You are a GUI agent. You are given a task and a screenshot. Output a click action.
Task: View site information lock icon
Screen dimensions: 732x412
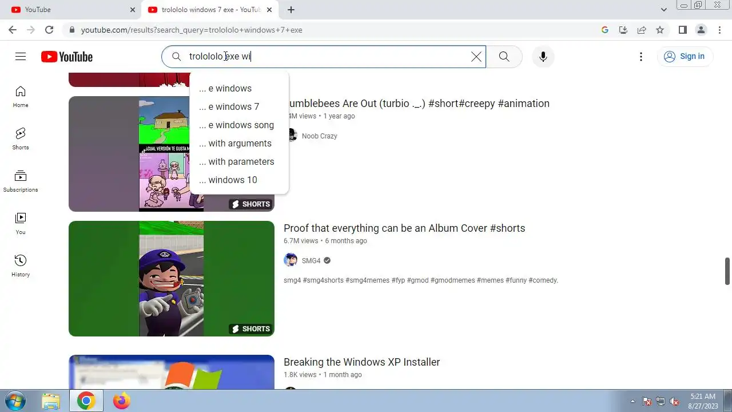coord(71,30)
